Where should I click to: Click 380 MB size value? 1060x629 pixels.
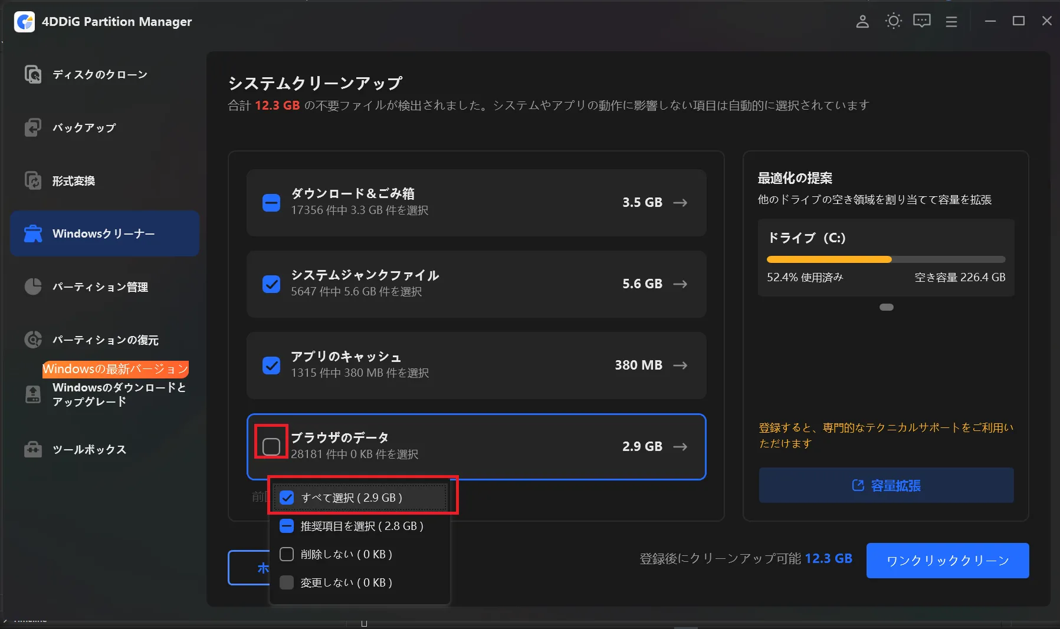[638, 365]
